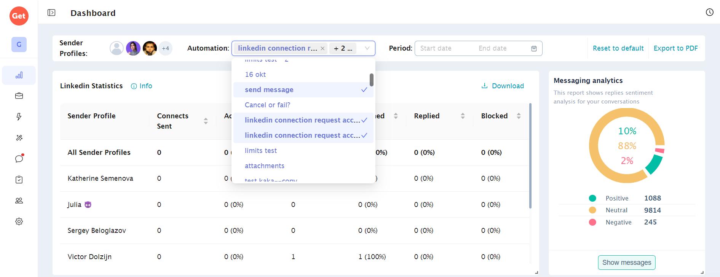The height and width of the screenshot is (277, 720).
Task: Sort by the Connects Sent column arrows
Action: [x=206, y=121]
